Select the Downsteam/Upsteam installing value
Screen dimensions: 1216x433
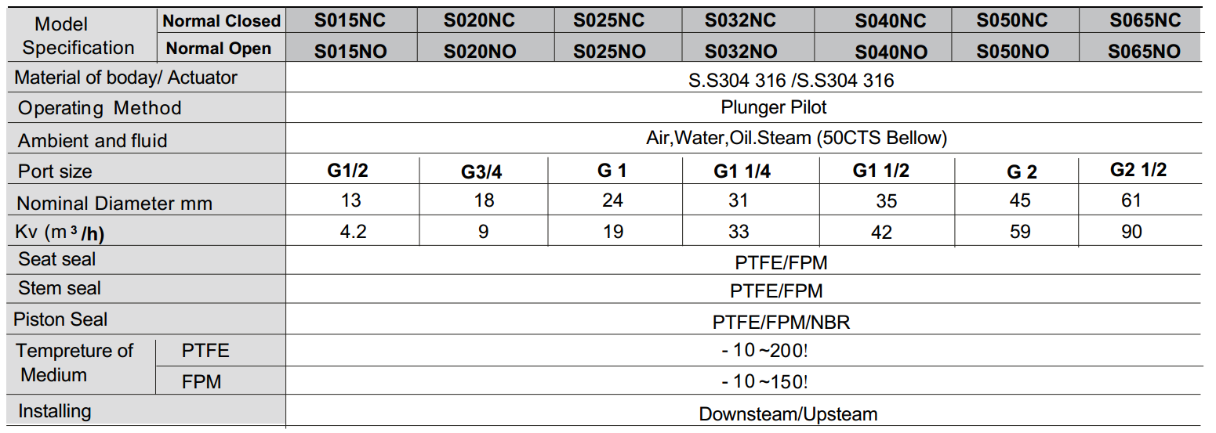click(x=788, y=414)
